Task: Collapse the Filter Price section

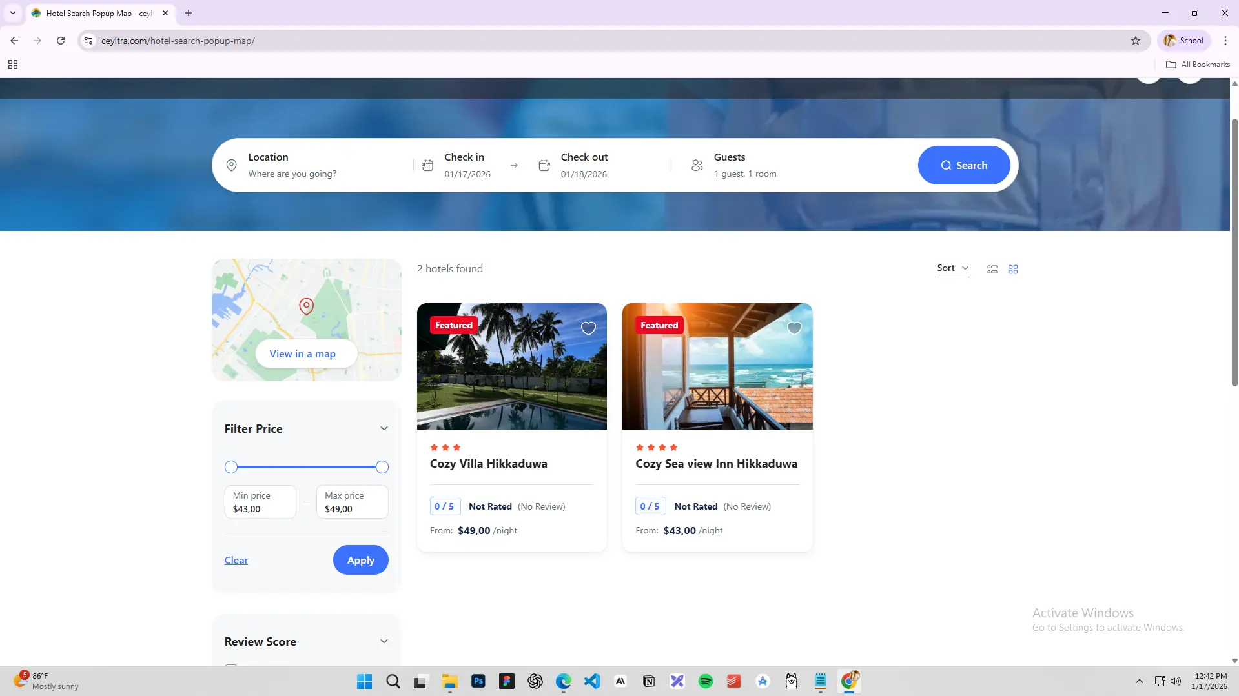Action: point(384,428)
